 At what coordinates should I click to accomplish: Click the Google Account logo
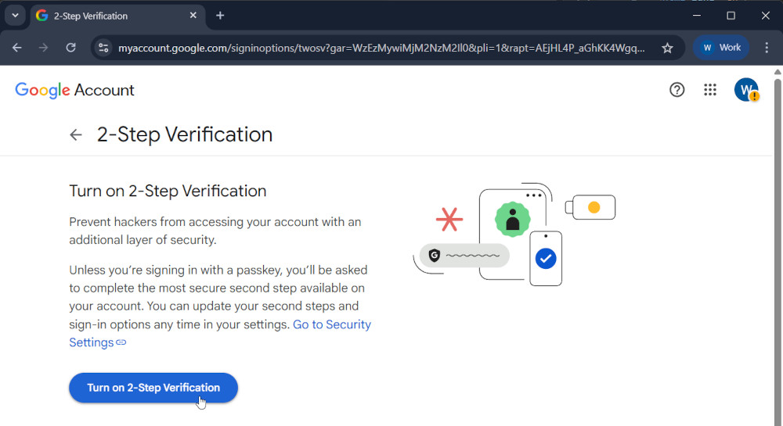[x=75, y=90]
